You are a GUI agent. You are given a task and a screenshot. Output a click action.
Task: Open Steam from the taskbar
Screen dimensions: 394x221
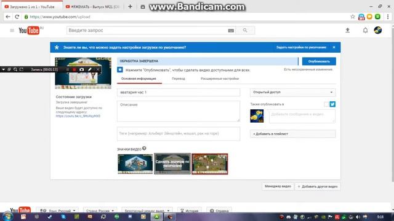(50, 217)
